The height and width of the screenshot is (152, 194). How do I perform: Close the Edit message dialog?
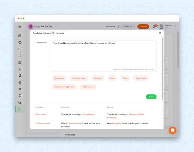click(160, 33)
